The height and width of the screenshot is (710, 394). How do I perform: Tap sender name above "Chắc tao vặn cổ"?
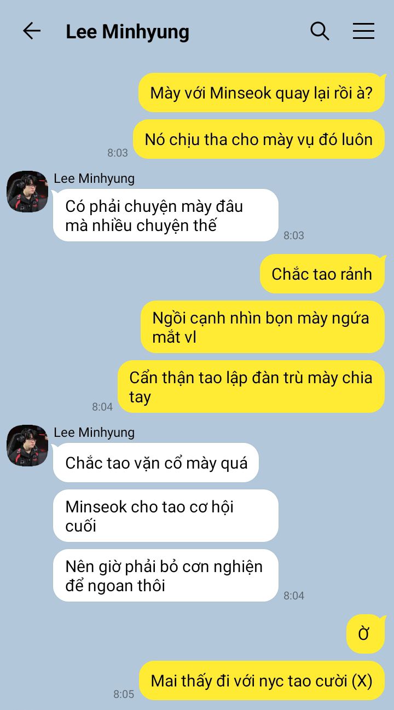(94, 432)
